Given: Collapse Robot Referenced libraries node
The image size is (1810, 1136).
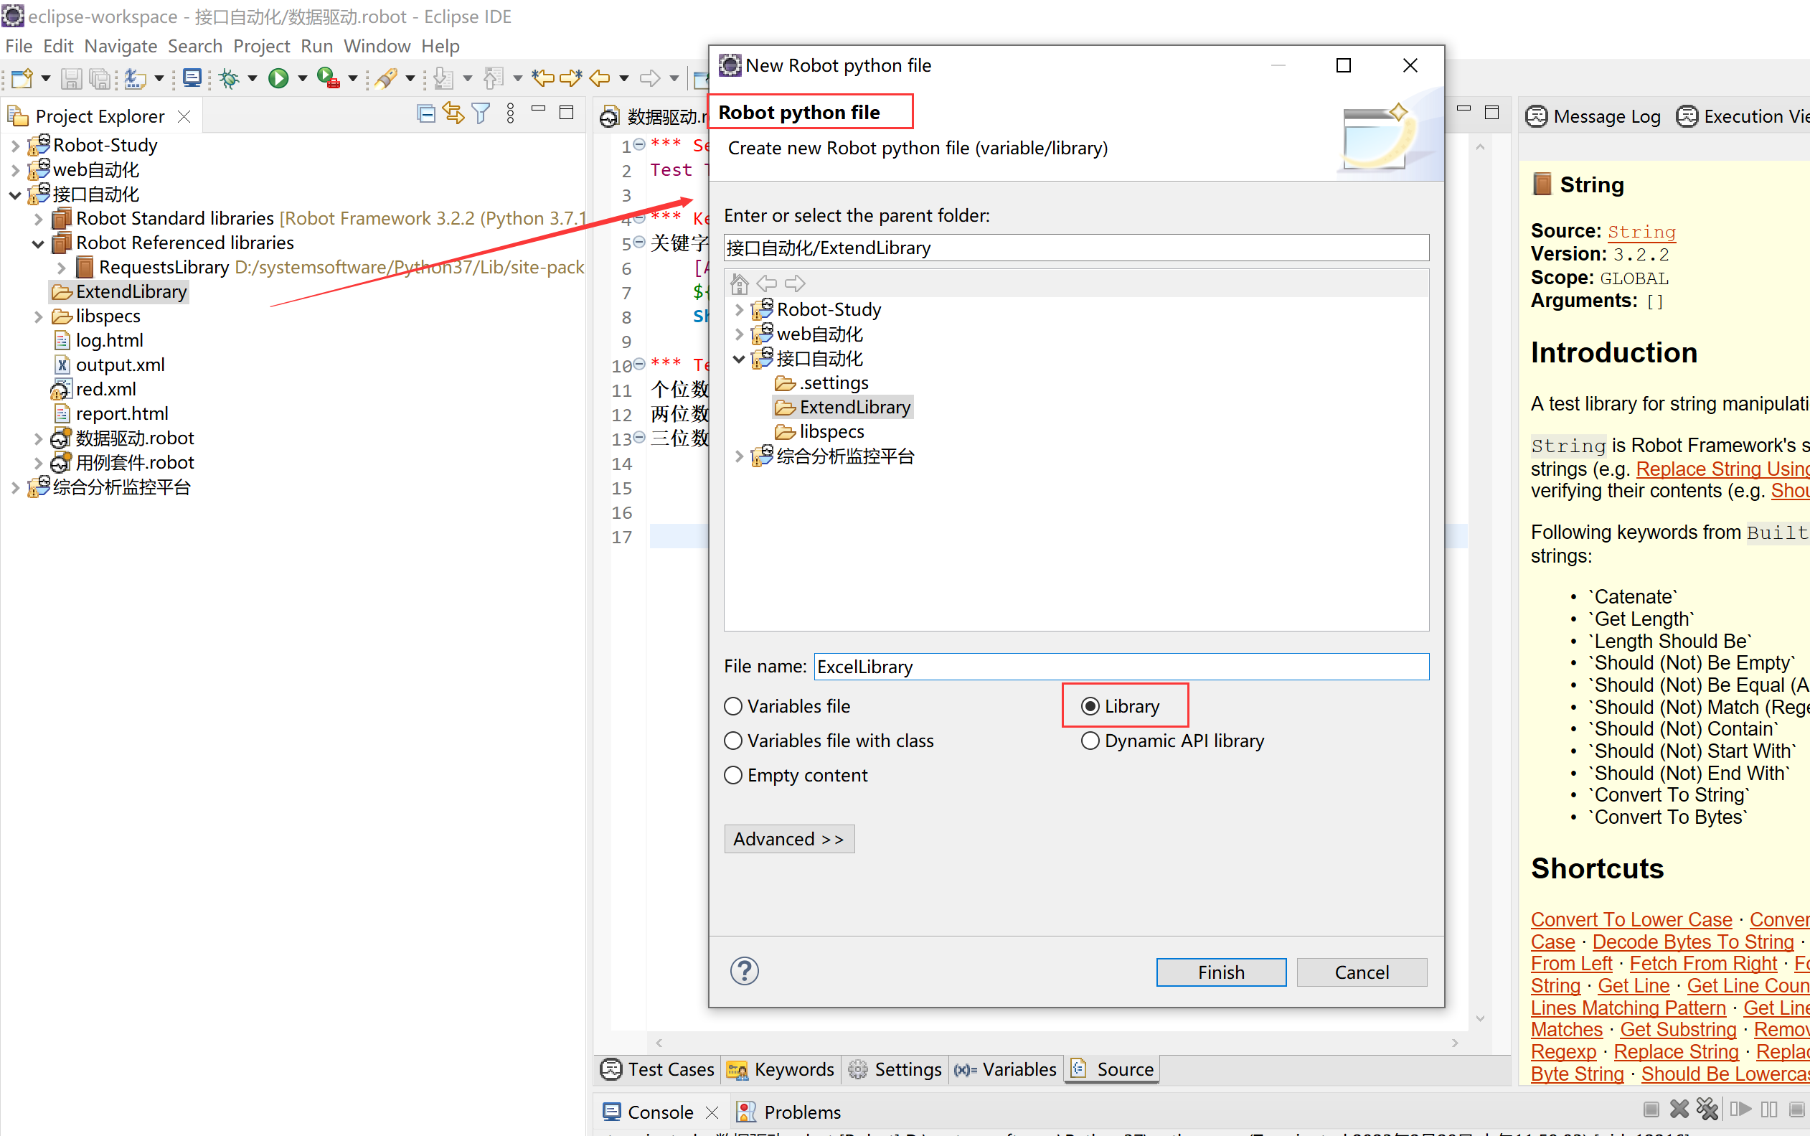Looking at the screenshot, I should coord(38,243).
